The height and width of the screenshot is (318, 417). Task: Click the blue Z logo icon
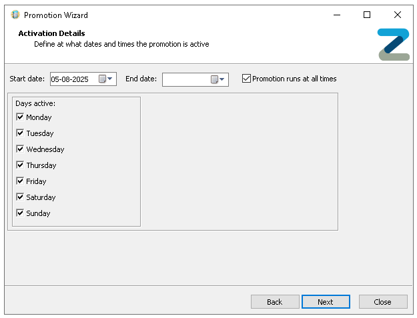click(x=393, y=45)
